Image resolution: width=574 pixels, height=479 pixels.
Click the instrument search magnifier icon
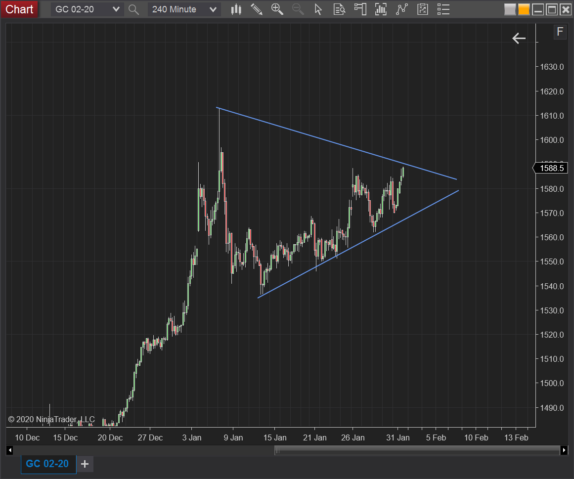coord(134,9)
